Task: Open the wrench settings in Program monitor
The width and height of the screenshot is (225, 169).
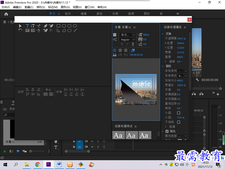Action: [197, 80]
